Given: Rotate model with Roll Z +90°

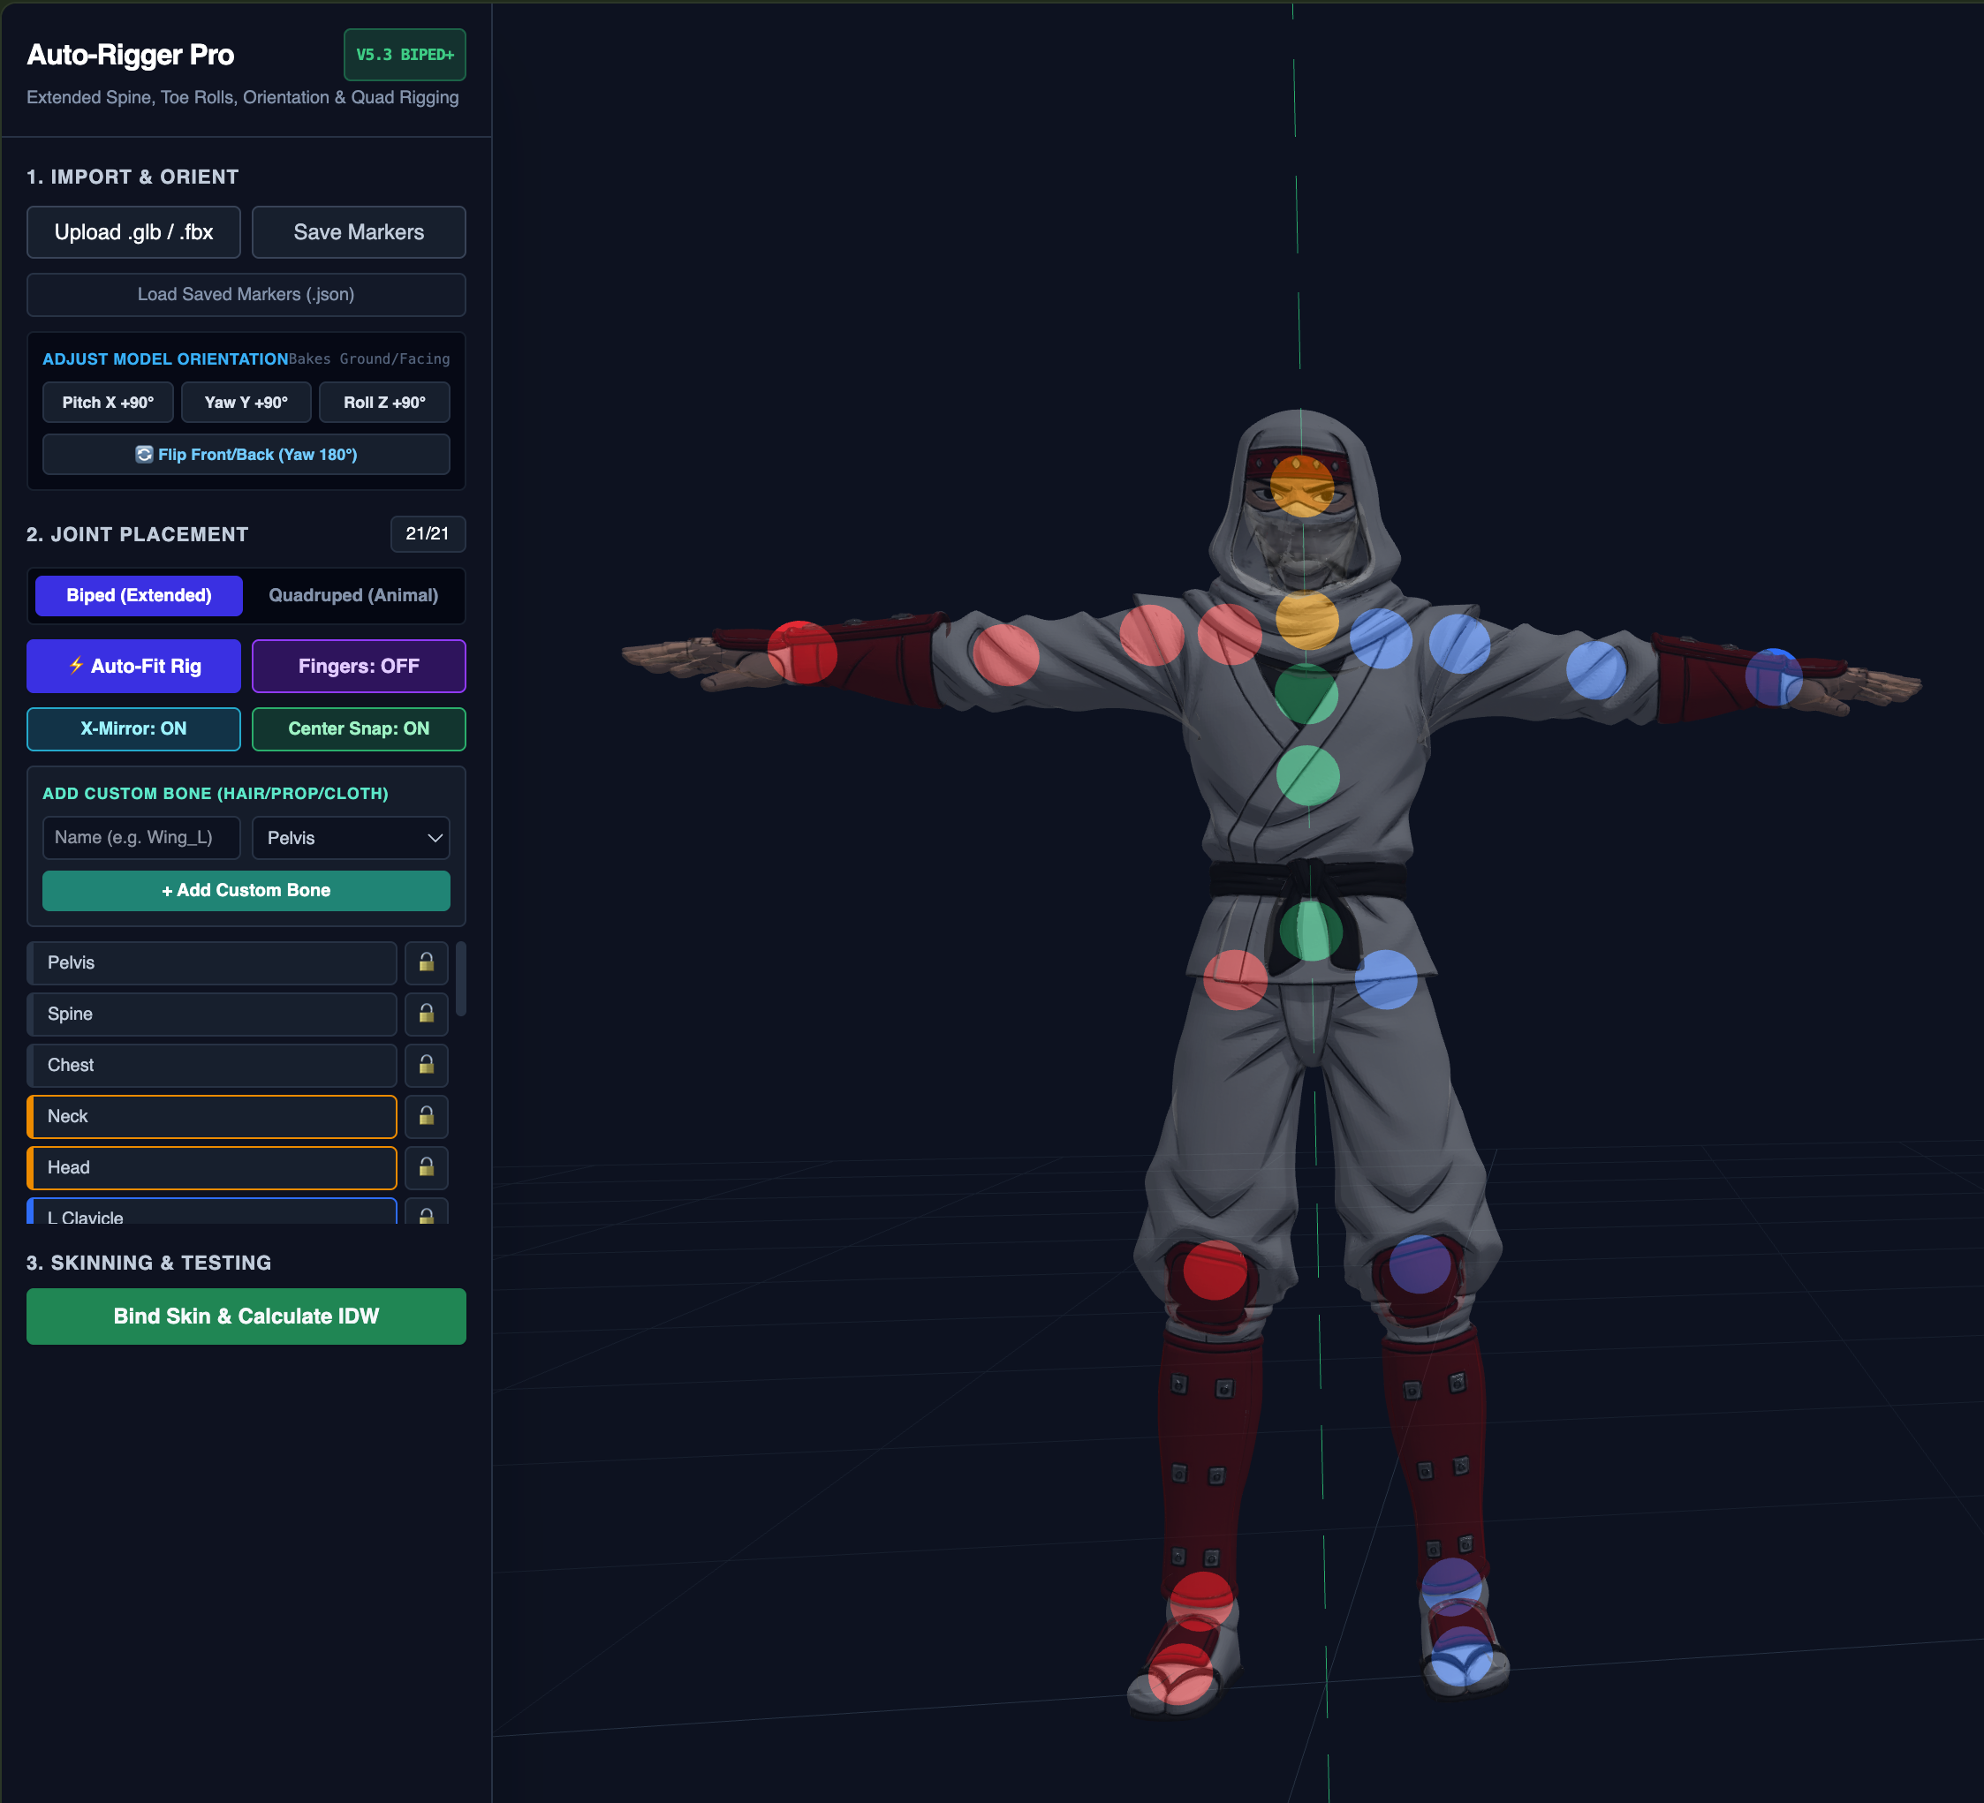Looking at the screenshot, I should pos(383,403).
